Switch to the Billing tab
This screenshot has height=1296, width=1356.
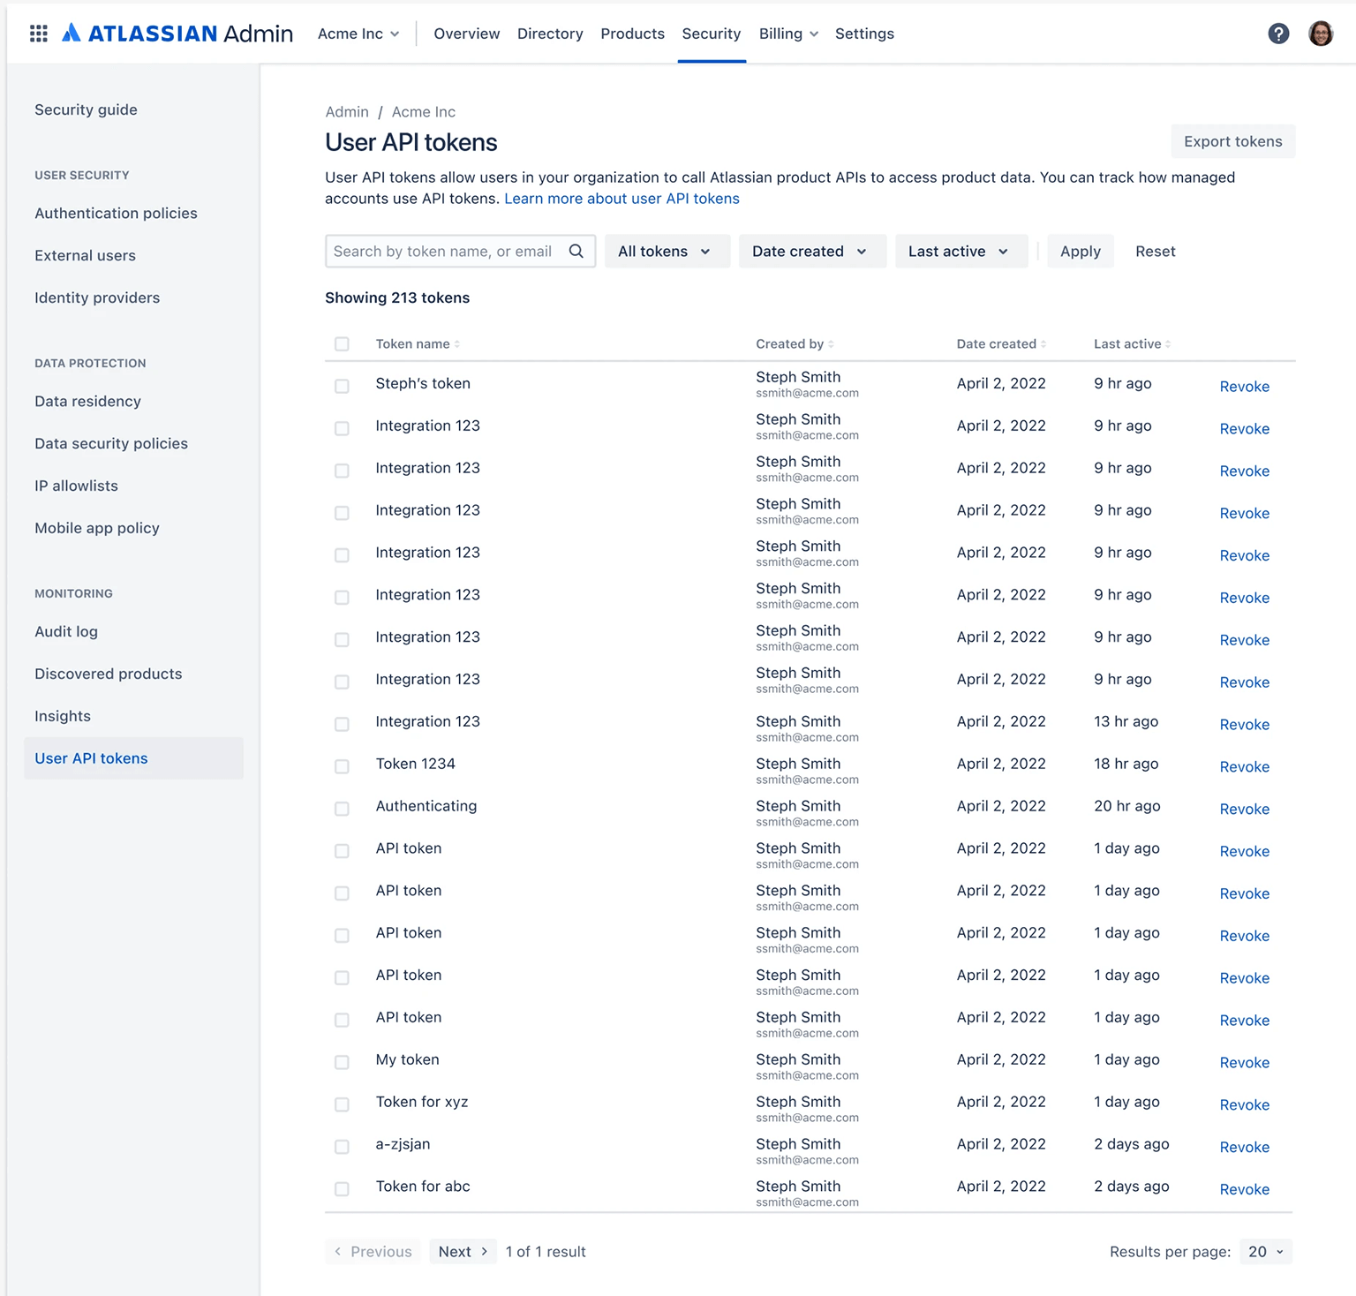tap(781, 34)
